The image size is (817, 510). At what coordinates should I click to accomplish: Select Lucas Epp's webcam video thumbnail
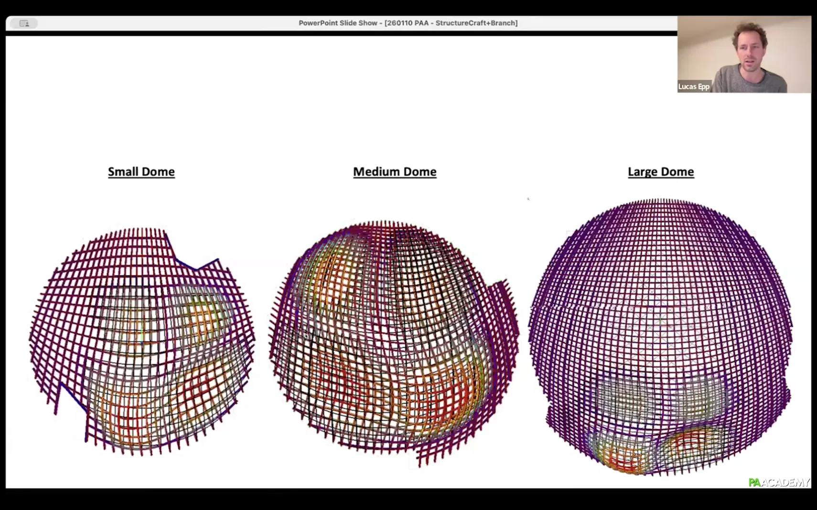tap(744, 54)
